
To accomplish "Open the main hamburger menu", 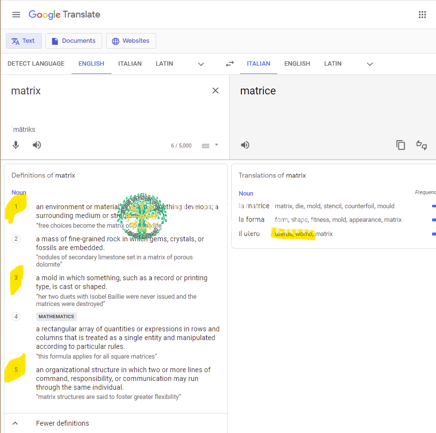I will tap(16, 15).
